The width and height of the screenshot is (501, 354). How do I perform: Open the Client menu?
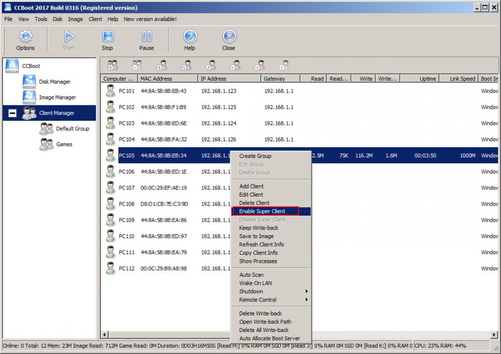point(95,19)
